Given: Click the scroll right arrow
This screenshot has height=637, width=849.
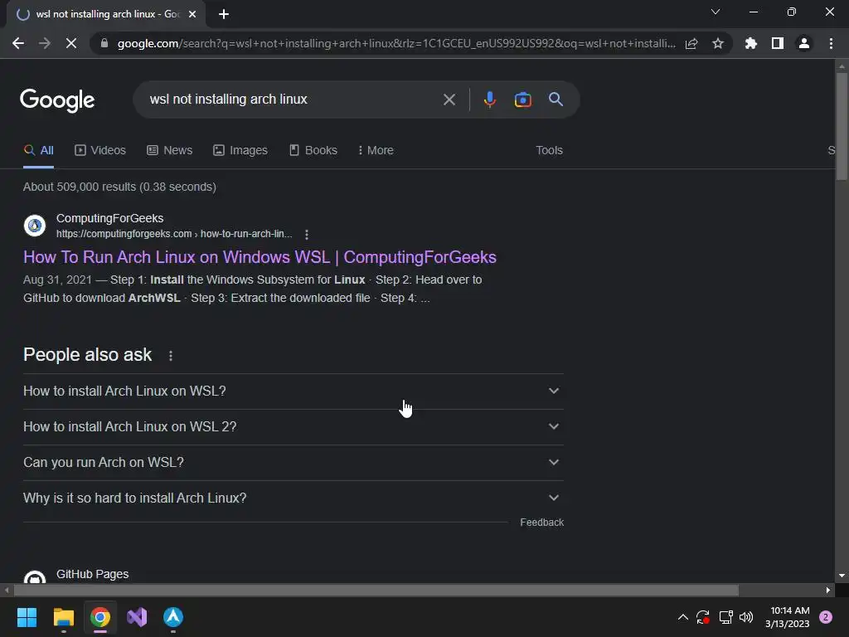Looking at the screenshot, I should [827, 590].
